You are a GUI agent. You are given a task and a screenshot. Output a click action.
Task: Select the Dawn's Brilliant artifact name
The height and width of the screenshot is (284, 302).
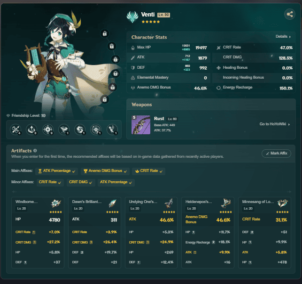[x=87, y=202]
